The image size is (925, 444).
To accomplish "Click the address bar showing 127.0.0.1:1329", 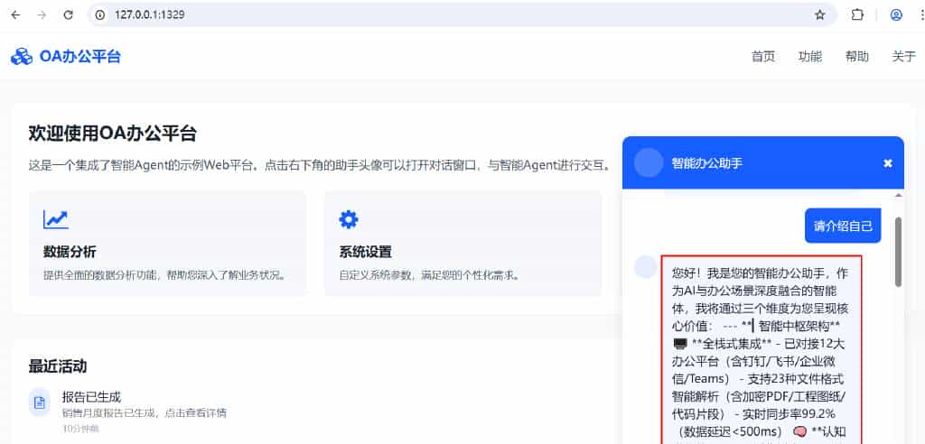I will click(x=462, y=14).
